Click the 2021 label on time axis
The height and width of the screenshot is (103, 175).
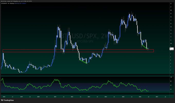coord(55,97)
